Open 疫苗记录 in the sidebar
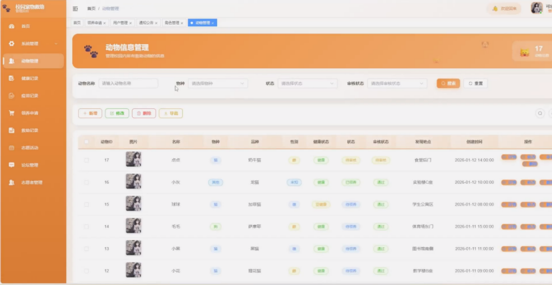The height and width of the screenshot is (285, 552). (33, 95)
